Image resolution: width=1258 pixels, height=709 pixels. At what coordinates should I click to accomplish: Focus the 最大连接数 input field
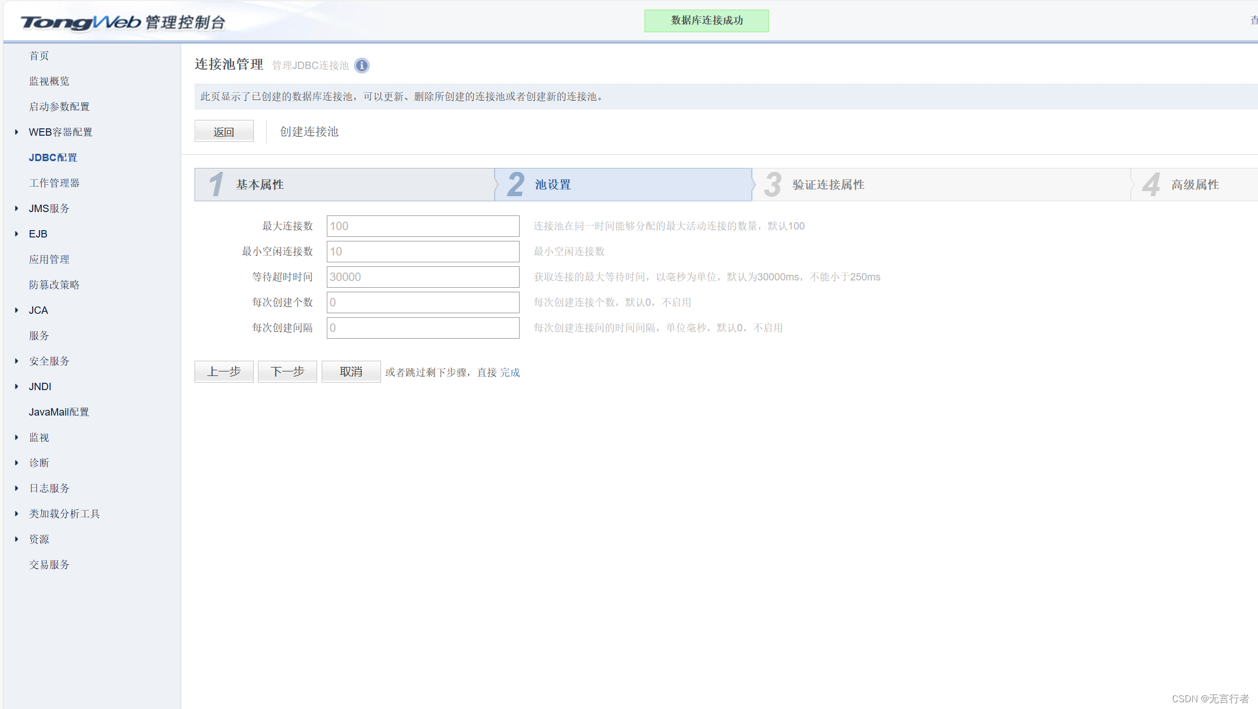click(x=422, y=226)
